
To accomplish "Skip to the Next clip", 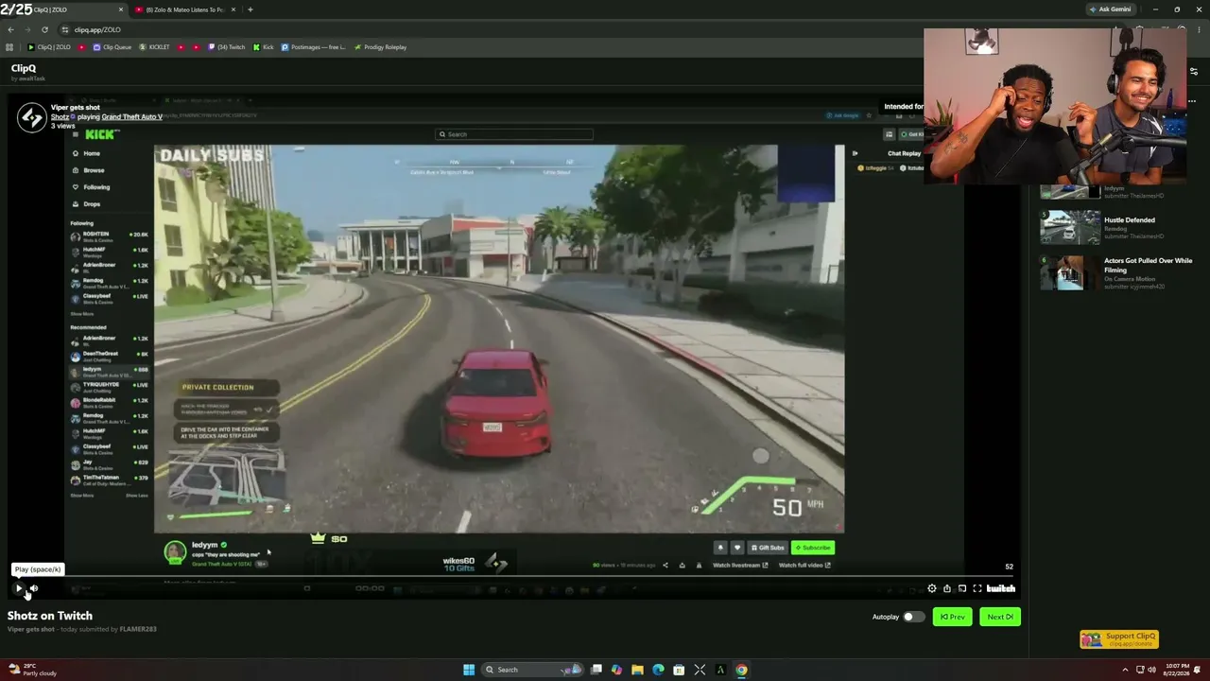I will coord(999,617).
